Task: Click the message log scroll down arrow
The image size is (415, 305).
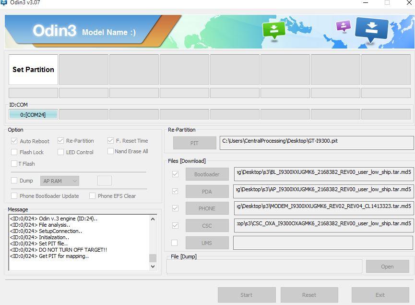Action: click(x=153, y=266)
